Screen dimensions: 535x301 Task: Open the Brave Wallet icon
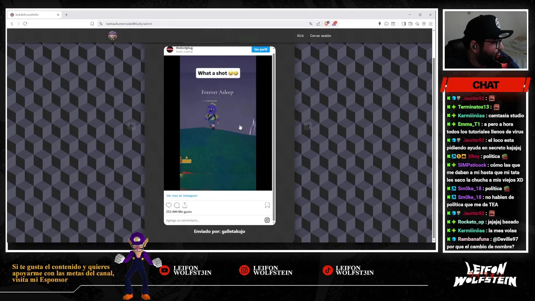point(410,23)
